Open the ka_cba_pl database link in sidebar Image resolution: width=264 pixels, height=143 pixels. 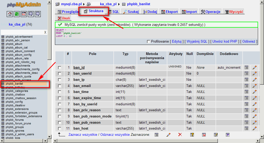tap(17, 24)
